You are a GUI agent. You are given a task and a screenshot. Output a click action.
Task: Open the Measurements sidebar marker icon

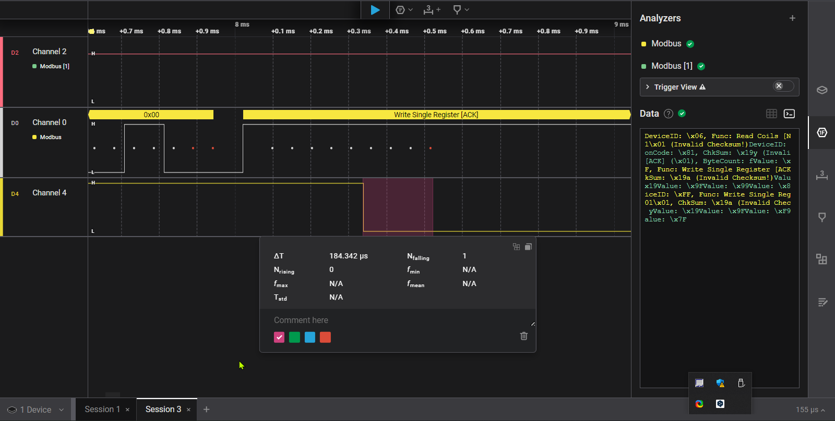coord(822,217)
